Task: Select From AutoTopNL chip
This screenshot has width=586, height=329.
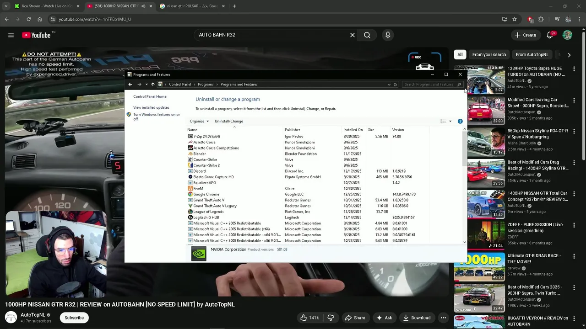Action: coord(532,55)
